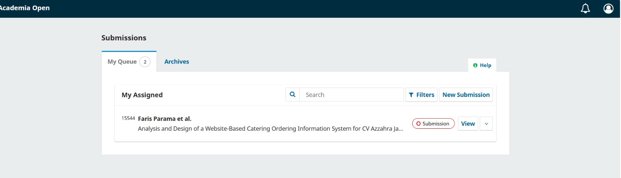Screen dimensions: 621x178
Task: Open the user profile menu icon
Action: [608, 9]
